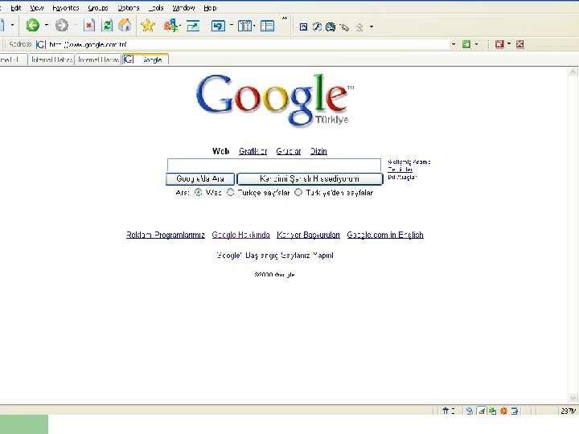
Task: Open Favorites with the yellow star icon
Action: 148,26
